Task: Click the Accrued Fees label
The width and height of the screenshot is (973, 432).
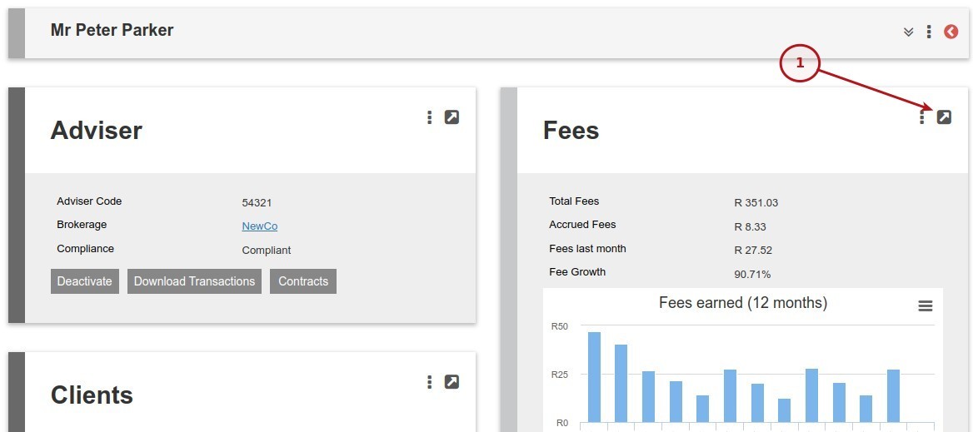Action: coord(582,225)
